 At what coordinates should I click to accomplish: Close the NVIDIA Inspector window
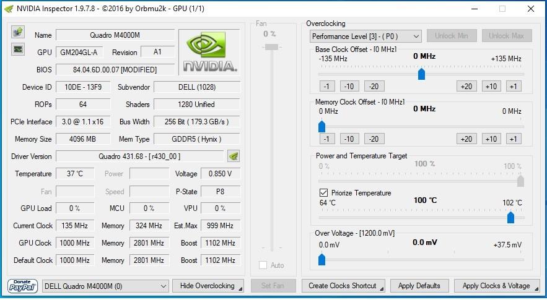click(x=531, y=9)
